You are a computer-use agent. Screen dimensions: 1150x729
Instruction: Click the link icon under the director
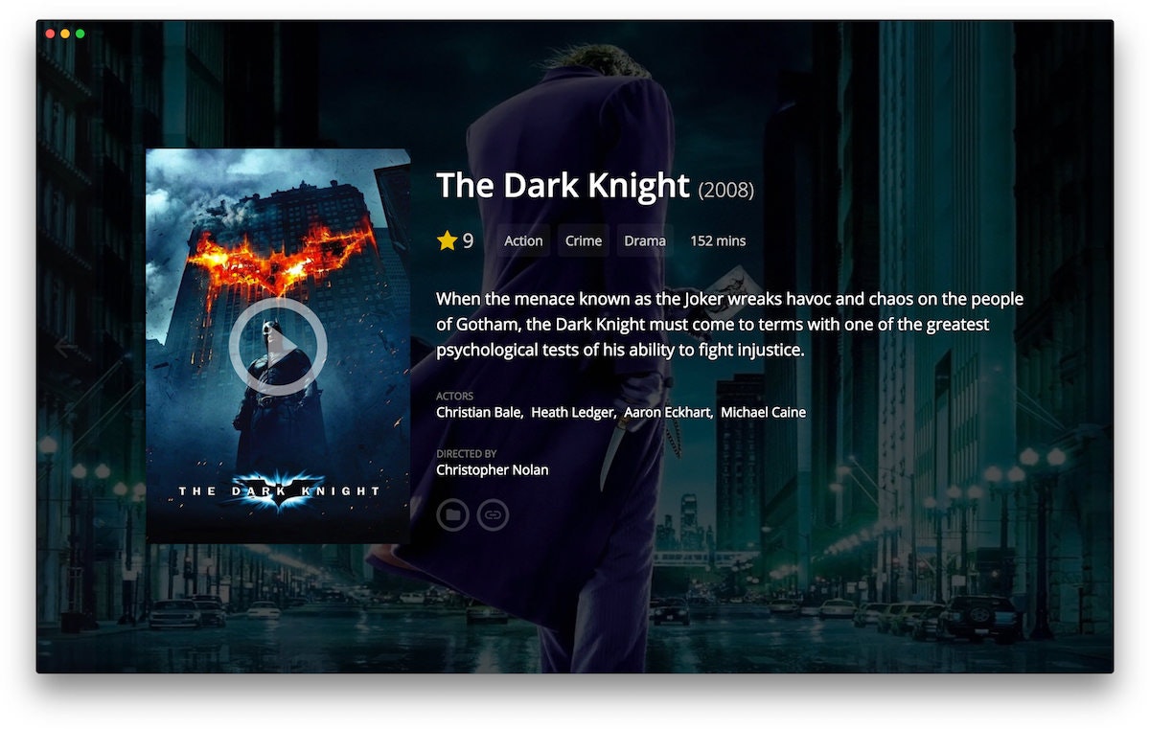[493, 514]
